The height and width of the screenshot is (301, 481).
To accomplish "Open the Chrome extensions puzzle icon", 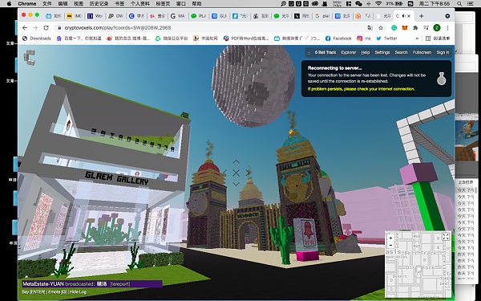I will (x=415, y=28).
